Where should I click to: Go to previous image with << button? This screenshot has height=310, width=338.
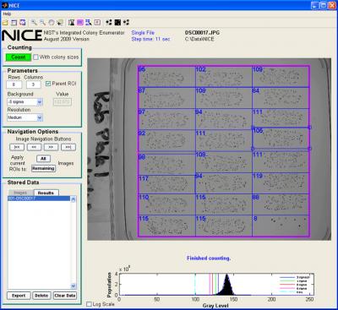(x=34, y=147)
